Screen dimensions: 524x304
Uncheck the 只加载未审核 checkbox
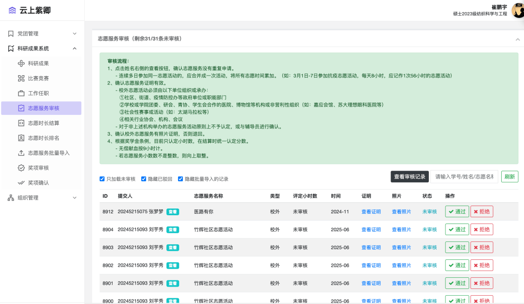click(102, 179)
